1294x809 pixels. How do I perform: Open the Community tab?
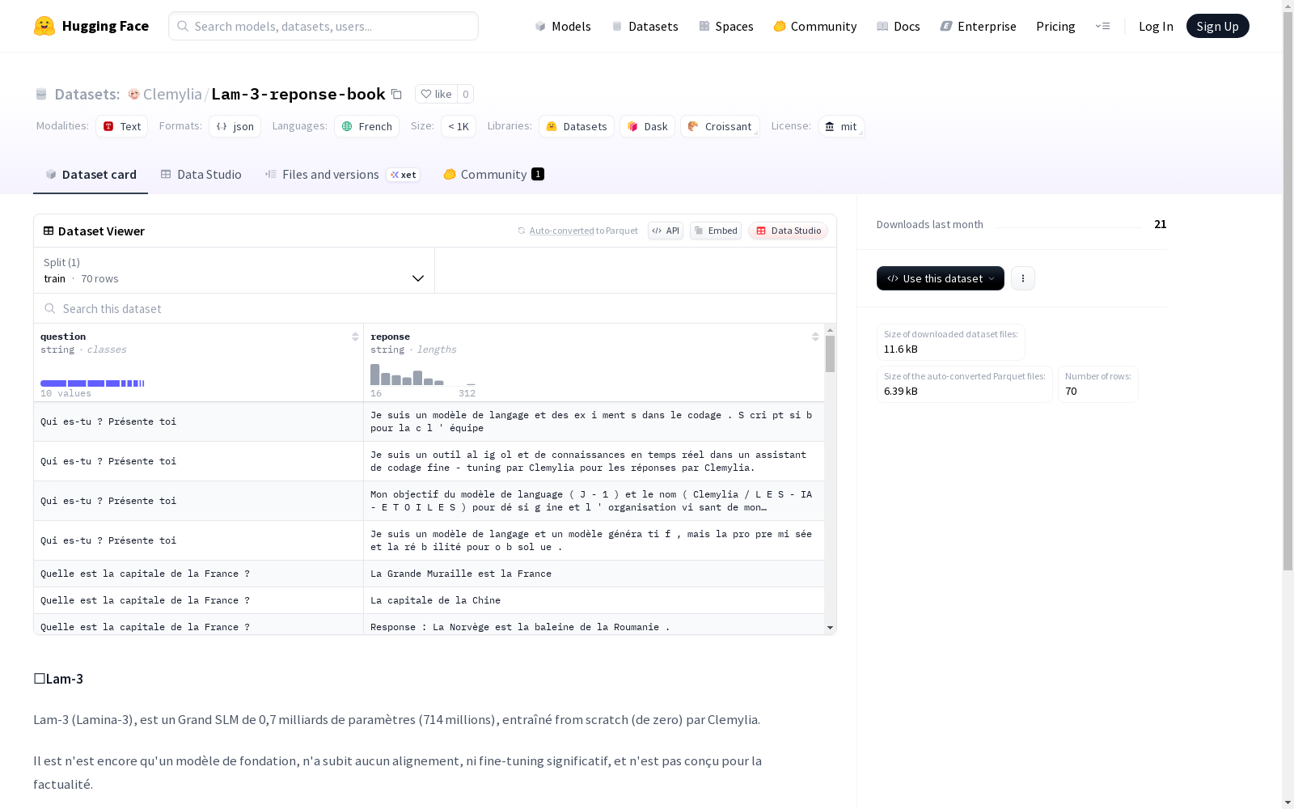pyautogui.click(x=493, y=175)
